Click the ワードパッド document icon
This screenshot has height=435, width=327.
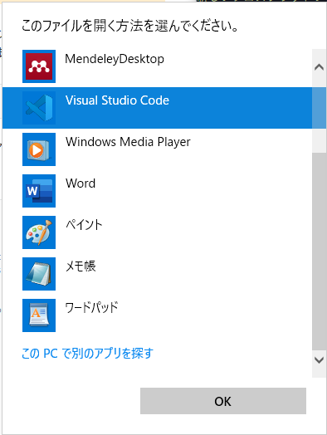[39, 315]
